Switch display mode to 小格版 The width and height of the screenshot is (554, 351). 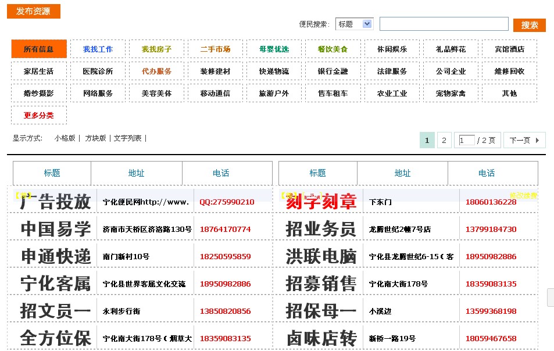[65, 138]
